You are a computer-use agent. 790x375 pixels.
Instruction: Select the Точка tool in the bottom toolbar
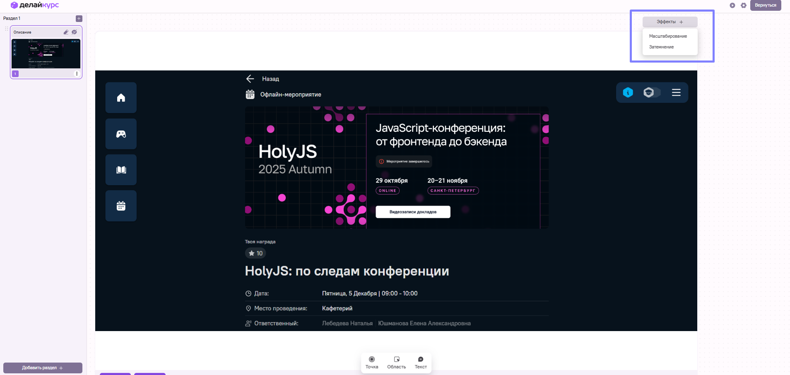click(372, 362)
